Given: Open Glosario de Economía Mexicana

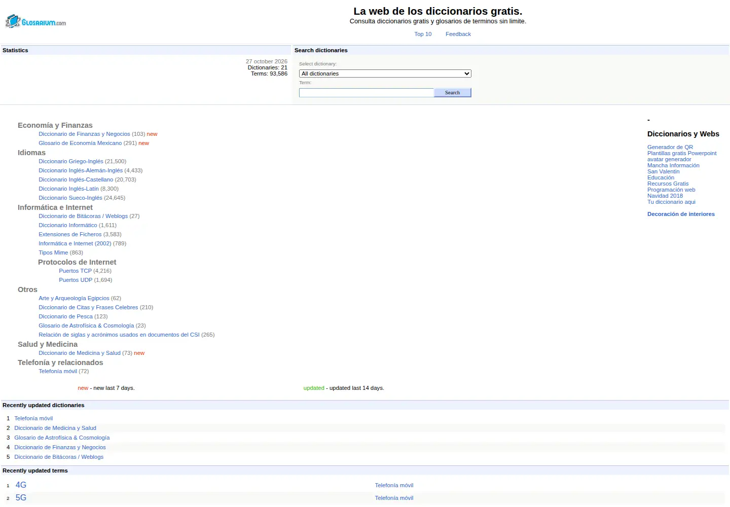Looking at the screenshot, I should coord(80,143).
